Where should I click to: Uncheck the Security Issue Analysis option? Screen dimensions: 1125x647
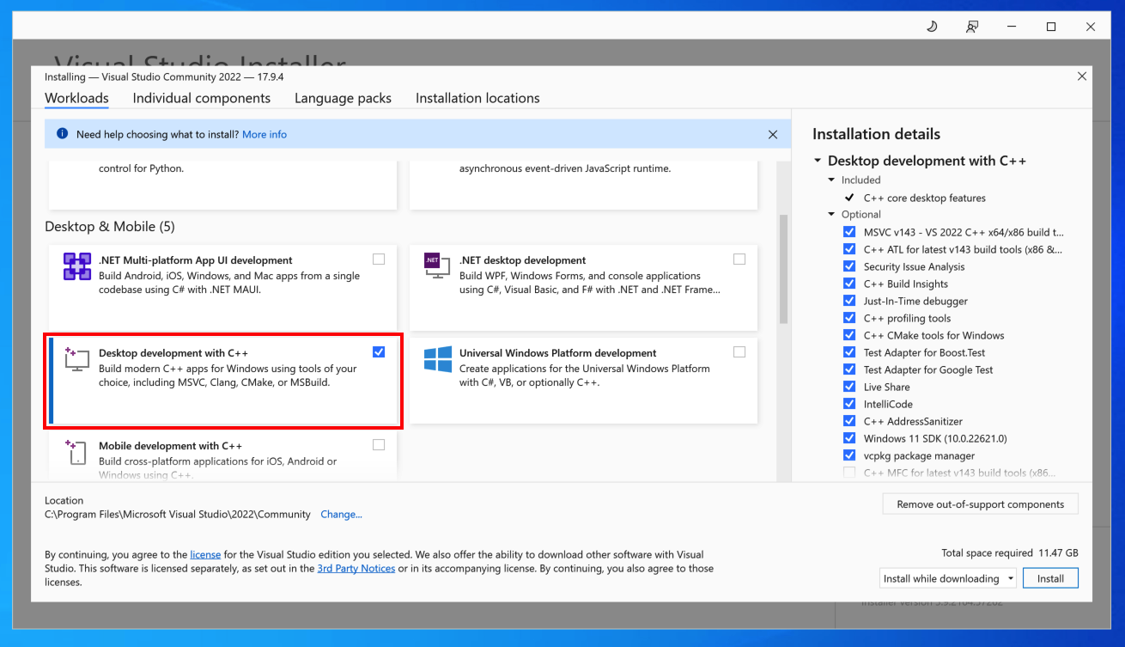(849, 266)
